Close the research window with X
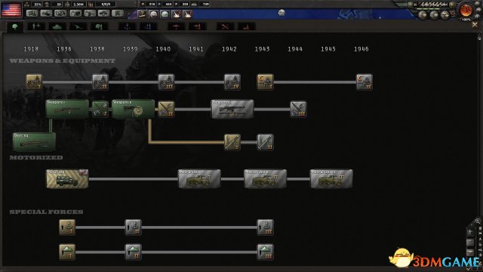The height and width of the screenshot is (272, 483). 475,25
